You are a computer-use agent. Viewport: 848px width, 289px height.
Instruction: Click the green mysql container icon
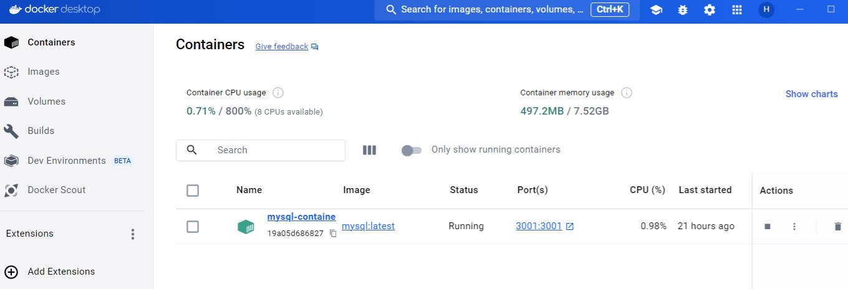pos(246,227)
